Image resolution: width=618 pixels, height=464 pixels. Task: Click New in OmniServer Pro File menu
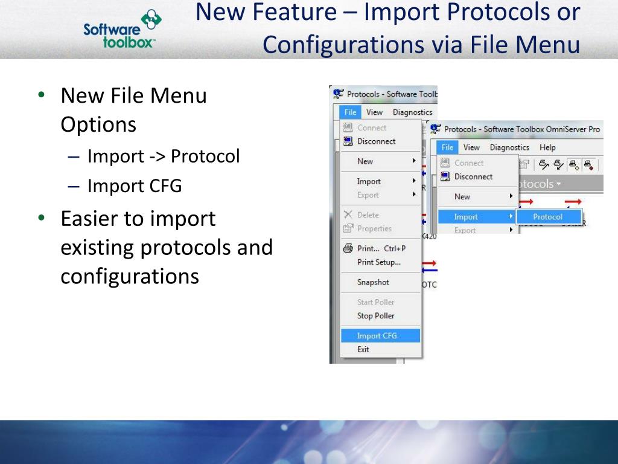(462, 196)
